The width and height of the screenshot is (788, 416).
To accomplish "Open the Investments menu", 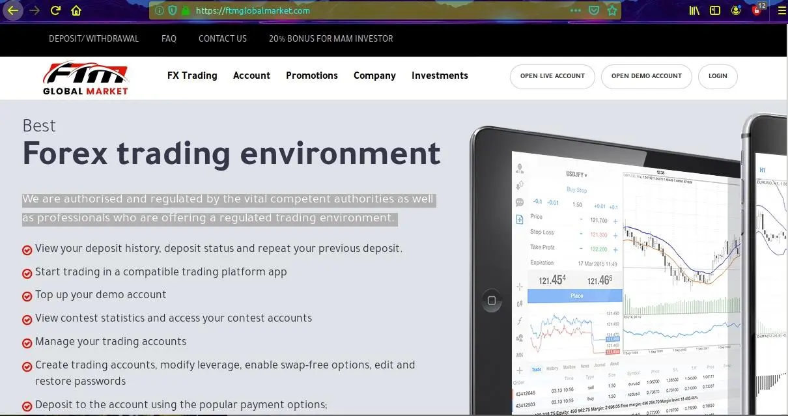I will 440,76.
